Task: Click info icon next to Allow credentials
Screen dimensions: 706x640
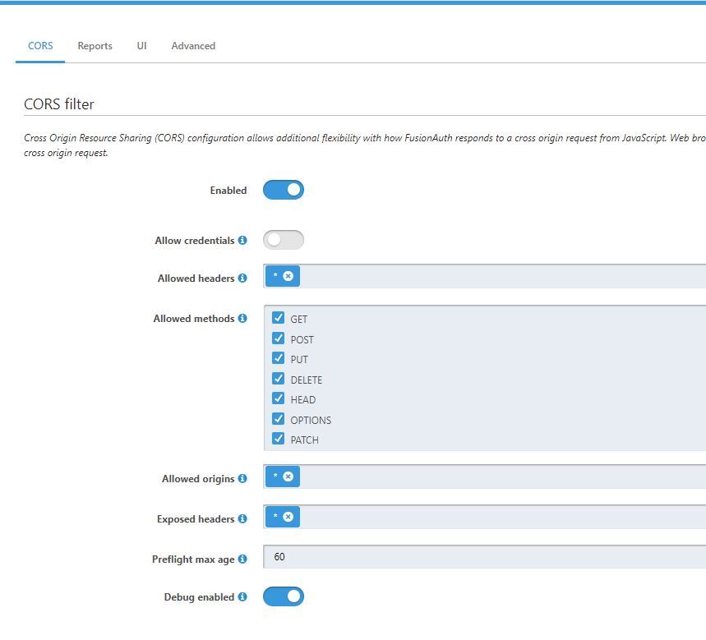Action: tap(242, 241)
